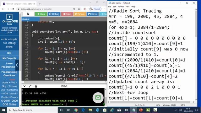Stop execution with the red Stop button

(x=67, y=14)
